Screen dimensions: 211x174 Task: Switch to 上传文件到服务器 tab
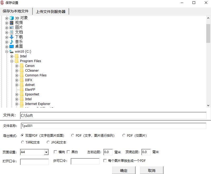pyautogui.click(x=51, y=12)
